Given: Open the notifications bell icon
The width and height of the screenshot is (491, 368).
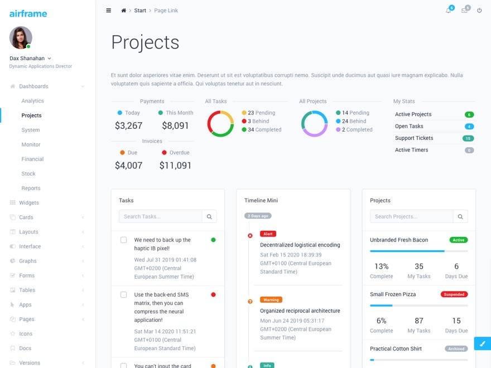Looking at the screenshot, I should coord(448,11).
